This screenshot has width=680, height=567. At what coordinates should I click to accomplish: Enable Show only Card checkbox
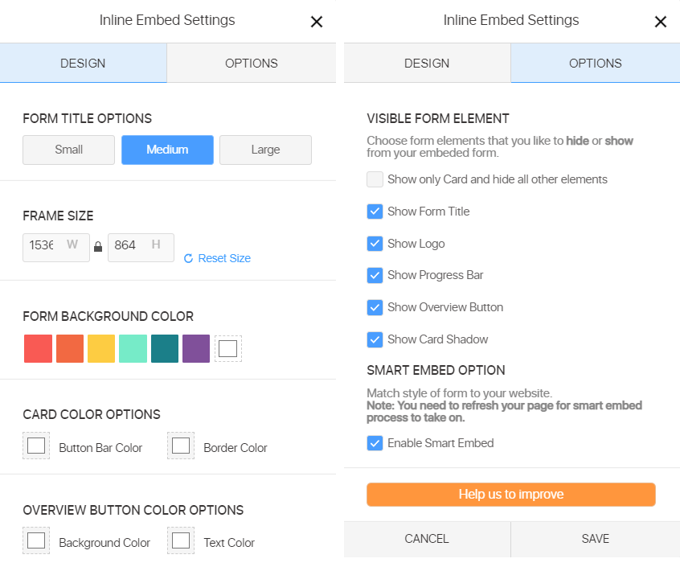pyautogui.click(x=375, y=179)
